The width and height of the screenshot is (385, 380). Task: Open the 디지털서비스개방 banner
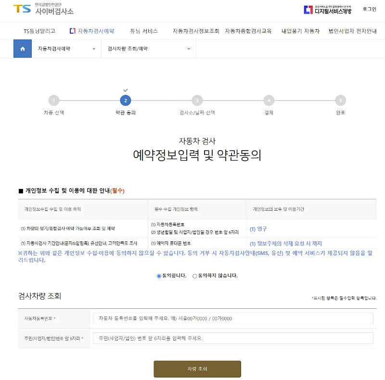[327, 10]
